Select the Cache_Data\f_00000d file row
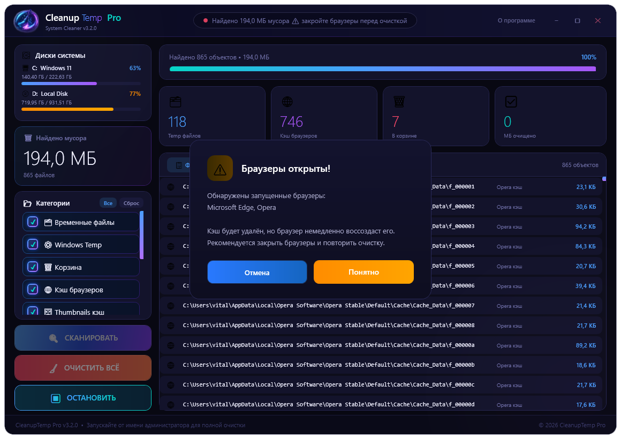 [x=381, y=404]
